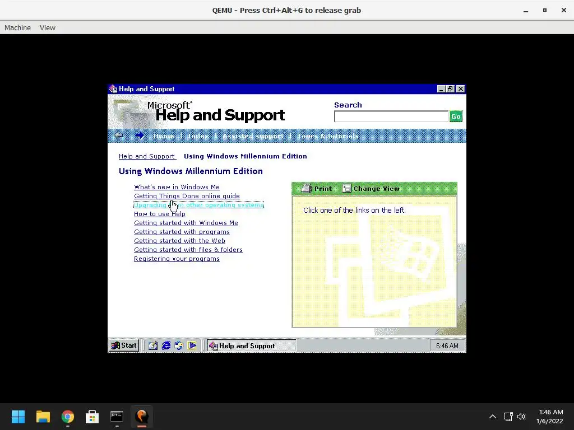Open Tours & tutorials navigation link
Image resolution: width=574 pixels, height=430 pixels.
pyautogui.click(x=327, y=136)
